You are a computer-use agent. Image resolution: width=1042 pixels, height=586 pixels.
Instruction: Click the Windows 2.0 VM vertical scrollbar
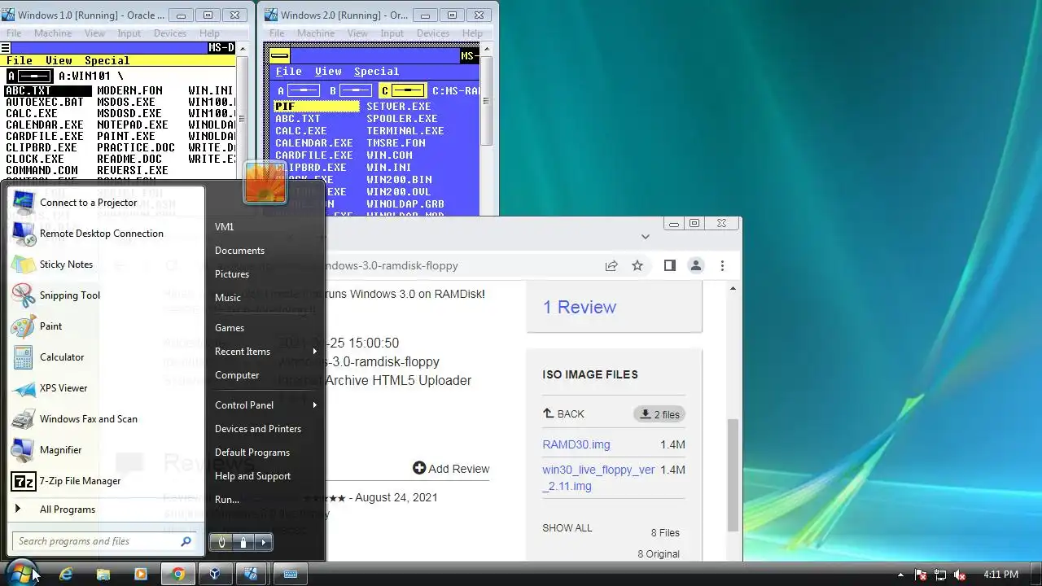point(487,101)
